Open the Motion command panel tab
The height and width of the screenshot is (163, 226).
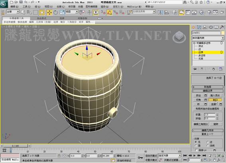tap(211, 27)
